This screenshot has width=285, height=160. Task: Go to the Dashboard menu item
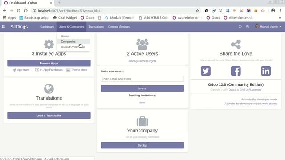(47, 27)
